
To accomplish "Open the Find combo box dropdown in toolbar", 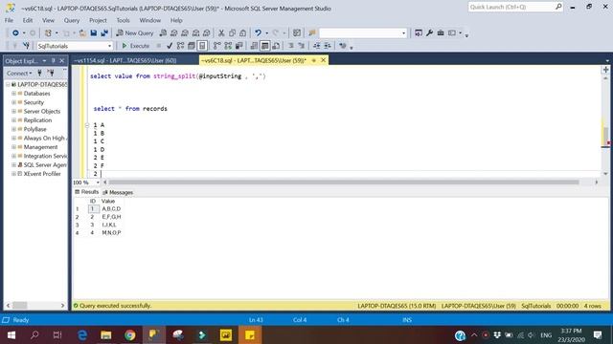I will click(403, 33).
